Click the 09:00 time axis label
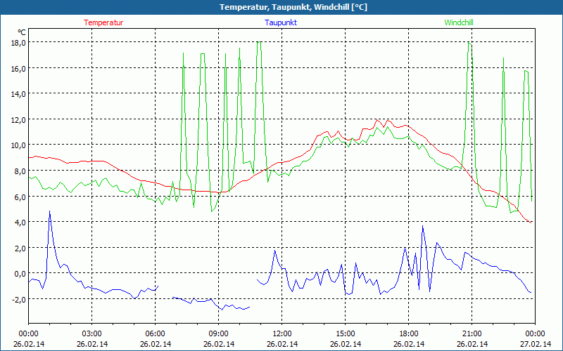Viewport: 563px width, 351px height. 219,334
